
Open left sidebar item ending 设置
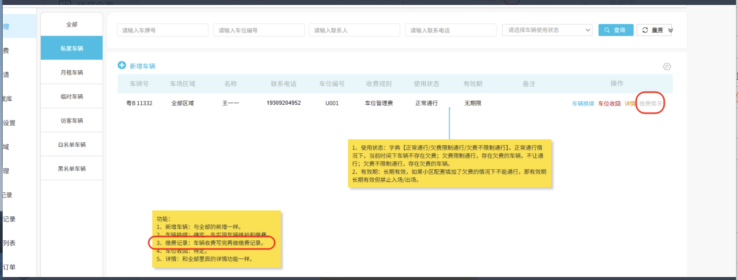coord(9,123)
